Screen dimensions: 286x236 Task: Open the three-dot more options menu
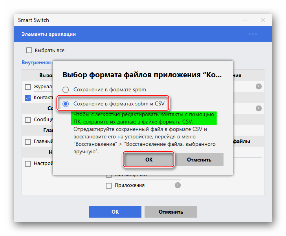coord(253,34)
